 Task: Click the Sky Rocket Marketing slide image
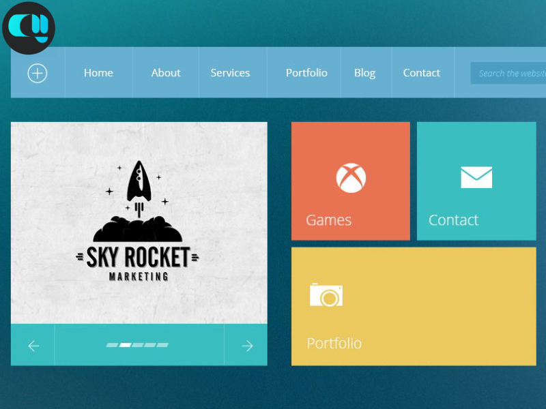(139, 222)
